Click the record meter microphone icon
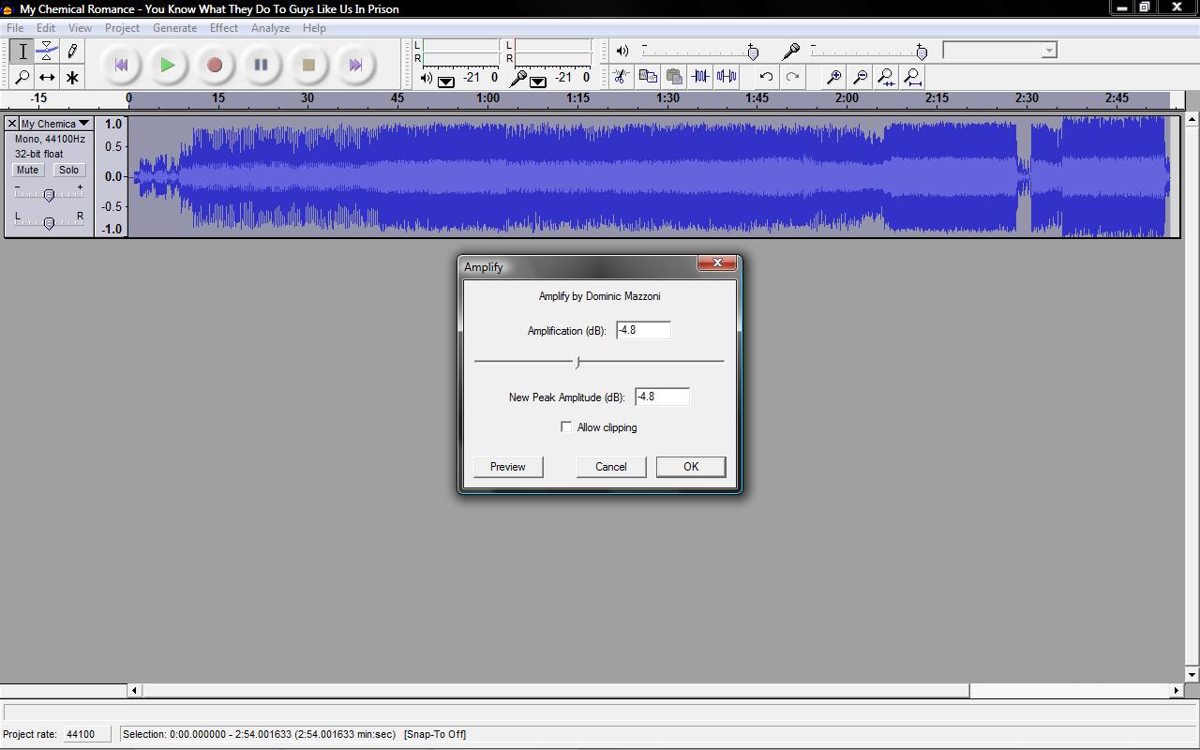 pyautogui.click(x=517, y=79)
